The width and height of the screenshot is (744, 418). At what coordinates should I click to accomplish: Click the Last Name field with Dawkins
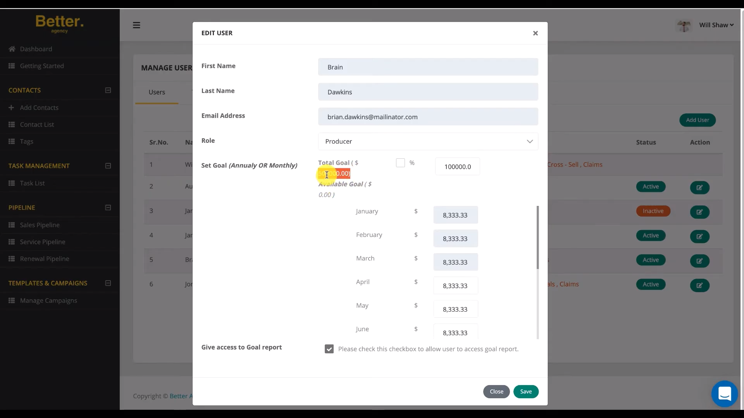(428, 92)
